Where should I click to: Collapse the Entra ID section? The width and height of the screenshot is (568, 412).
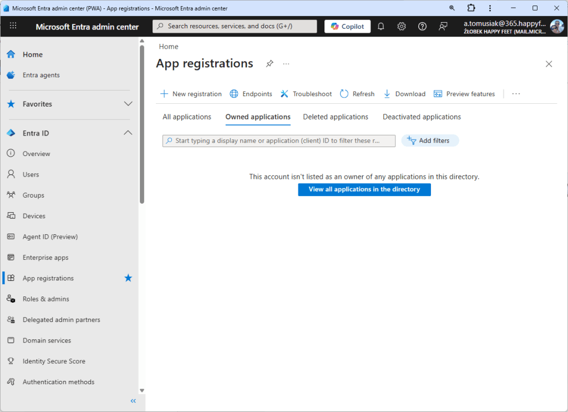click(x=128, y=133)
